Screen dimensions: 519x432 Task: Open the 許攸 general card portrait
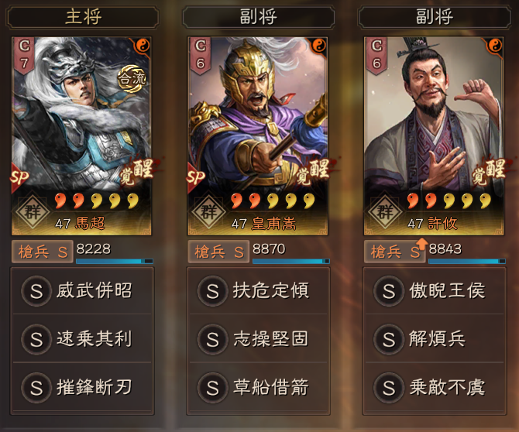pyautogui.click(x=434, y=136)
